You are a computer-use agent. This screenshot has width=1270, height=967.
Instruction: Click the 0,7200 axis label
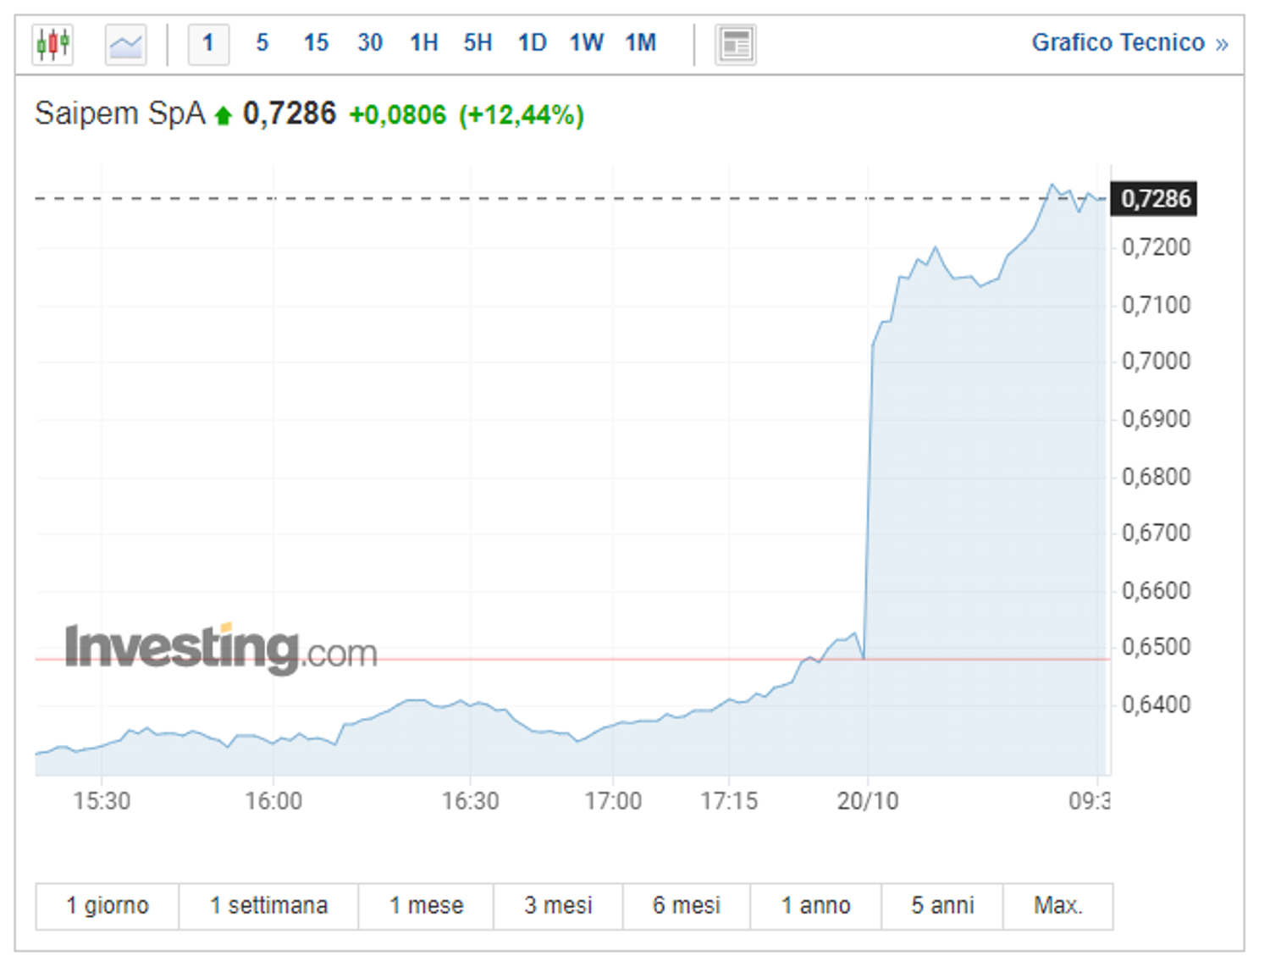1156,247
